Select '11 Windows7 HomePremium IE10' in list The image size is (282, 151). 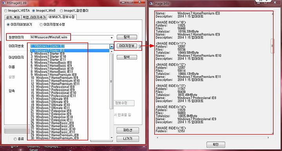pyautogui.click(x=70, y=81)
